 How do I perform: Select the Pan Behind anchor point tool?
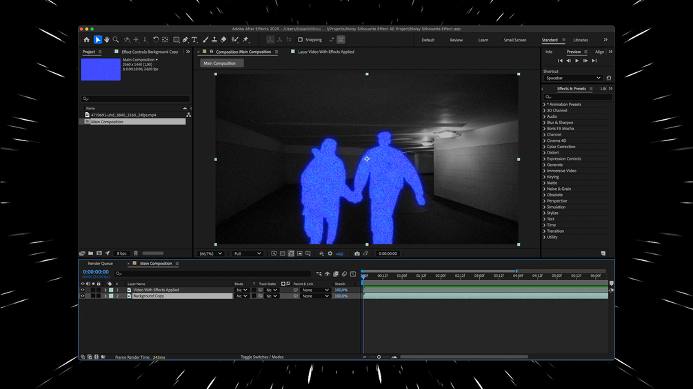pos(165,40)
